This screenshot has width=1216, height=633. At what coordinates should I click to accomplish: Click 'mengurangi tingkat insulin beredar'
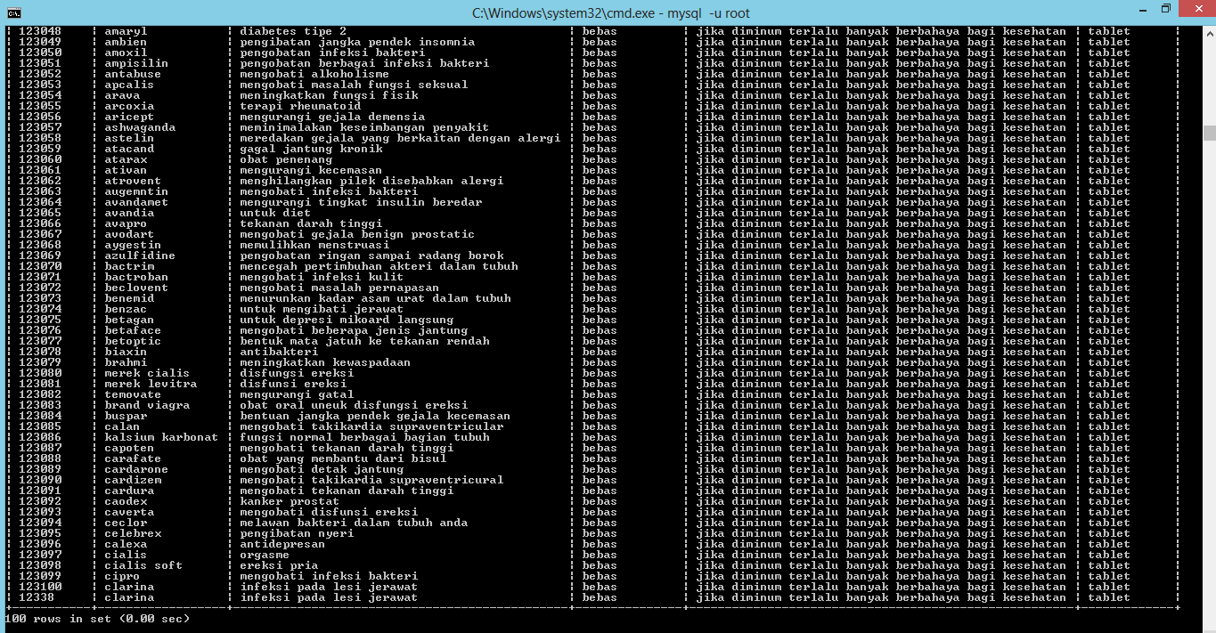pyautogui.click(x=361, y=202)
